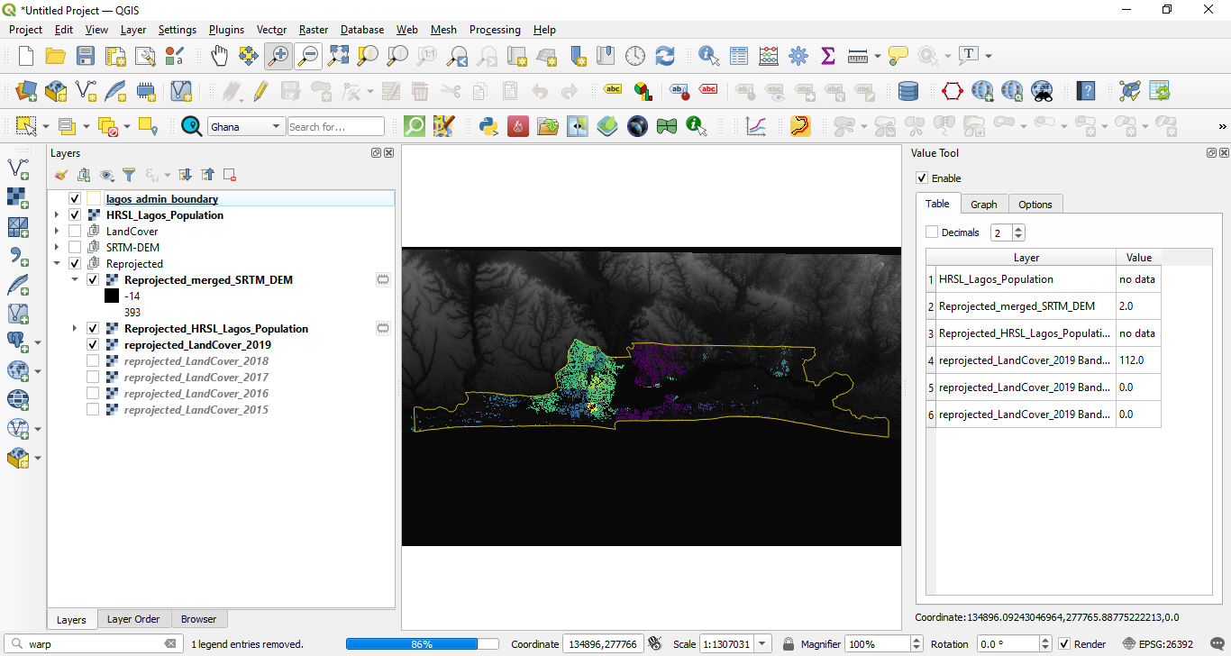Open text annotation tool dropdown arrow

(989, 56)
